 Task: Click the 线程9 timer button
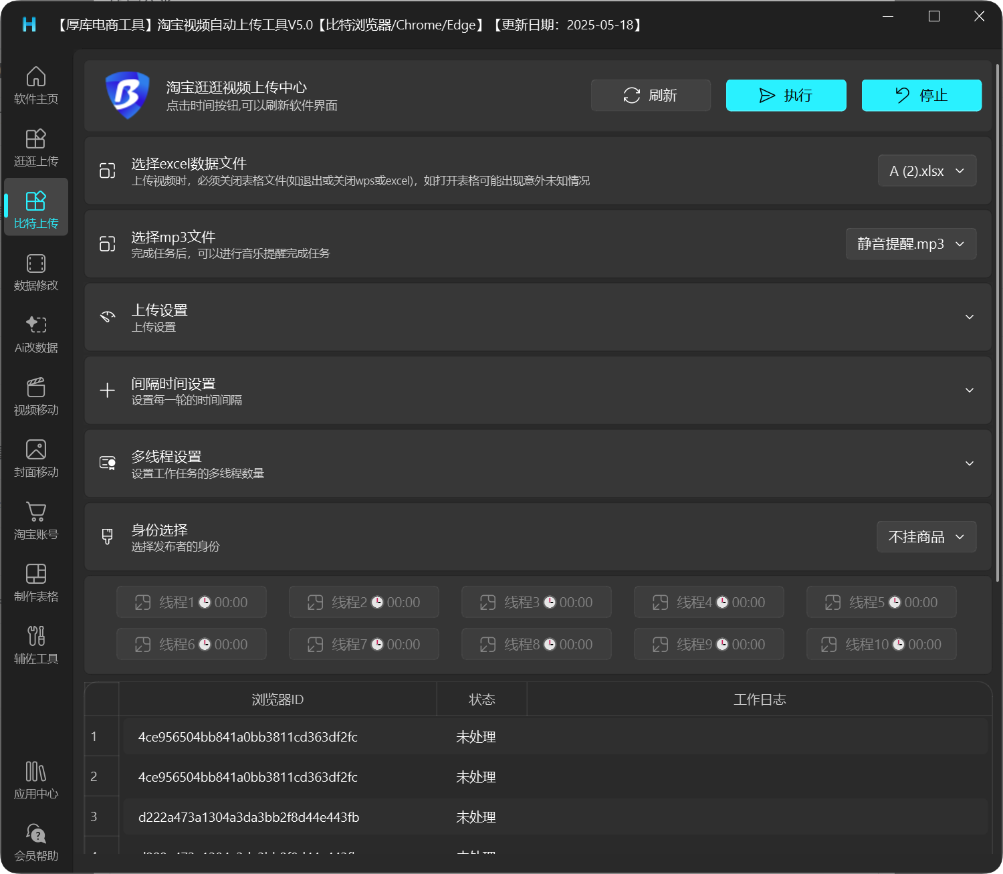[709, 644]
